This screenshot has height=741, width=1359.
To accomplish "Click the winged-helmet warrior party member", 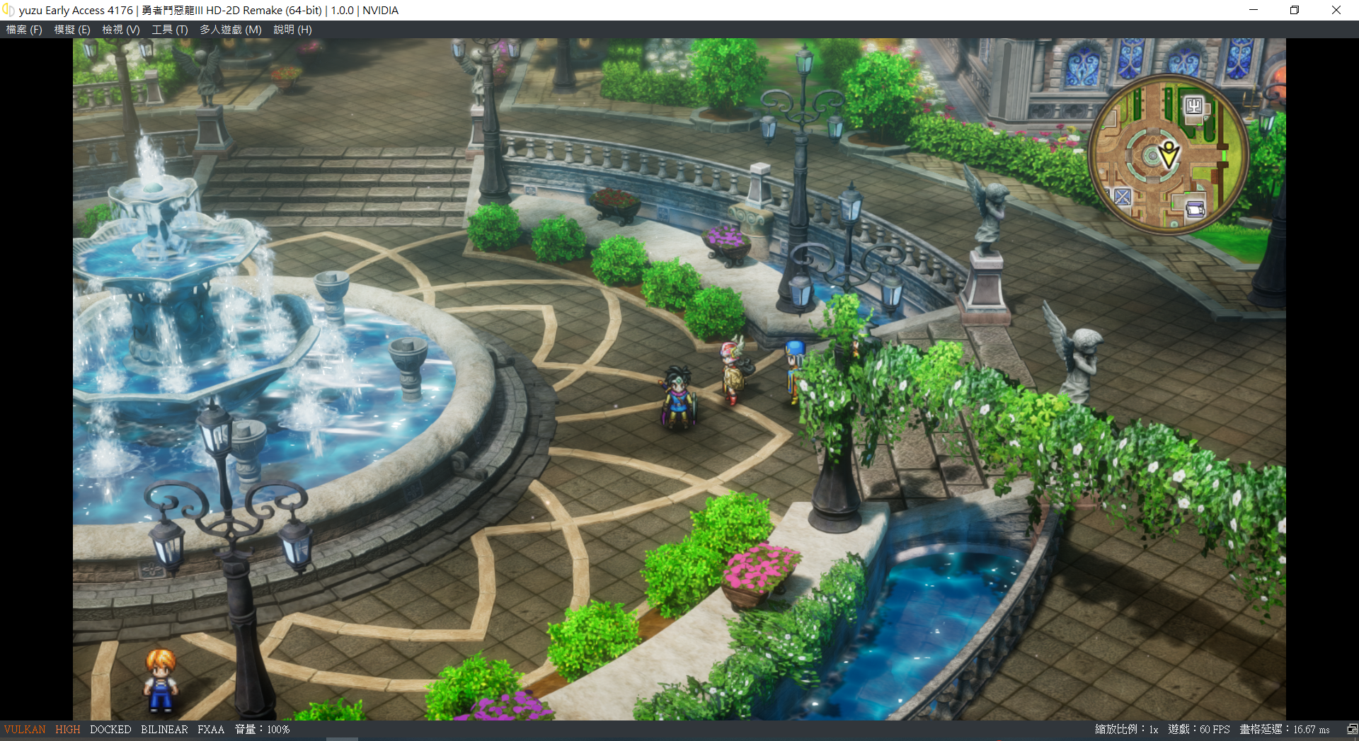I will pyautogui.click(x=734, y=369).
